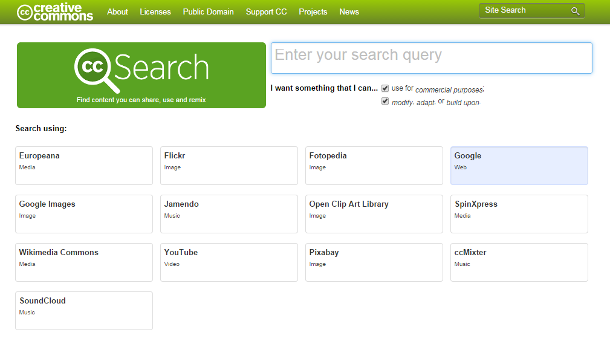Toggle the modify, adapt, build upon checkbox

[x=385, y=102]
